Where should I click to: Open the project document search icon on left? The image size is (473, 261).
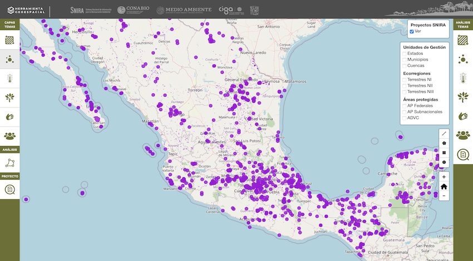pyautogui.click(x=9, y=190)
